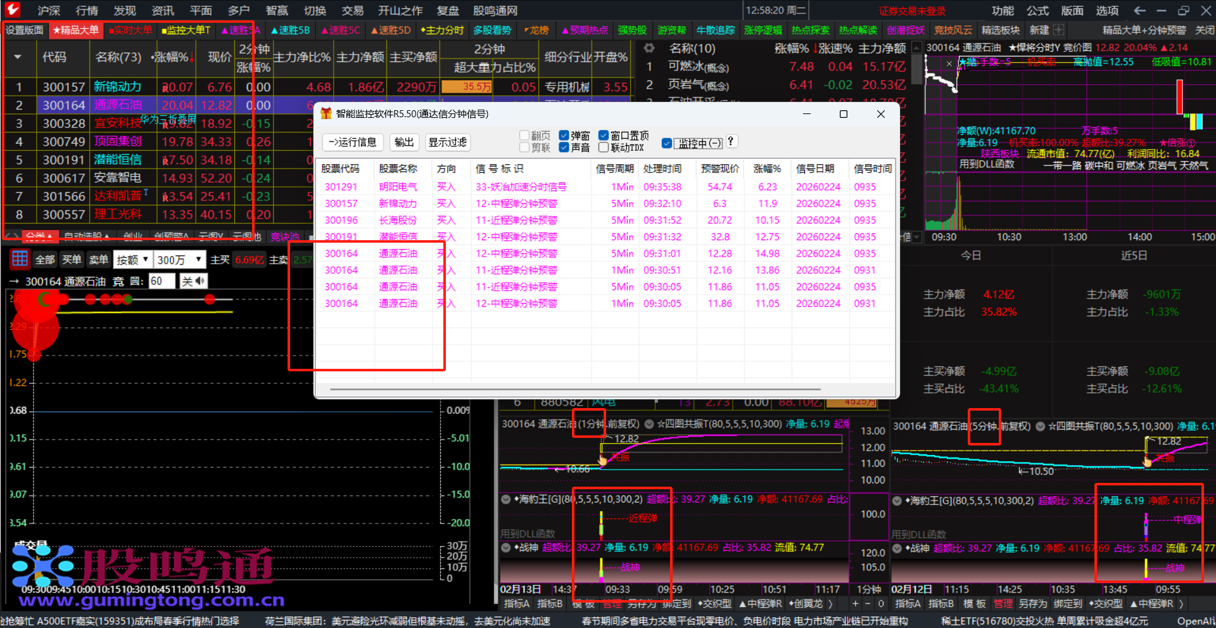
Task: Open the 按额 dropdown
Action: (x=132, y=260)
